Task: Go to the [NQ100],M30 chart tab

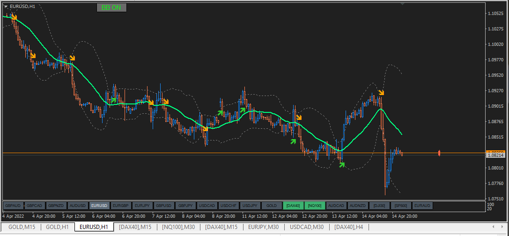Action: (x=178, y=227)
